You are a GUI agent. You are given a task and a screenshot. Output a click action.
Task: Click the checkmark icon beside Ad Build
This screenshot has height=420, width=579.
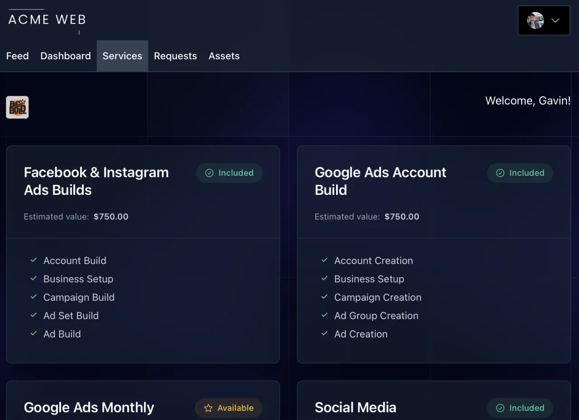point(33,334)
